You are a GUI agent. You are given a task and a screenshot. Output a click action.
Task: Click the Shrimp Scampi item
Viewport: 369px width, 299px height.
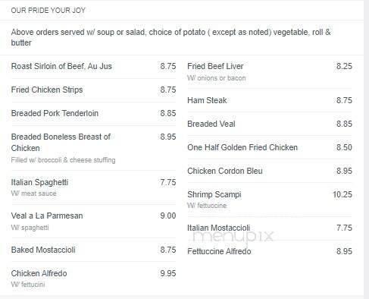[214, 194]
